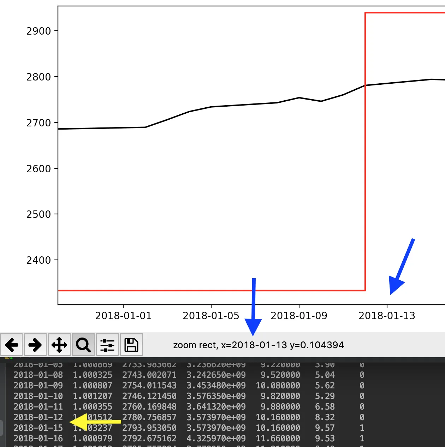Viewport: 445px width, 447px height.
Task: Click the 2600 y-axis tick label
Action: [39, 169]
